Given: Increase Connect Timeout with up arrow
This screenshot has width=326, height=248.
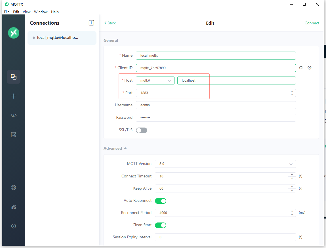Looking at the screenshot, I should [x=292, y=175].
